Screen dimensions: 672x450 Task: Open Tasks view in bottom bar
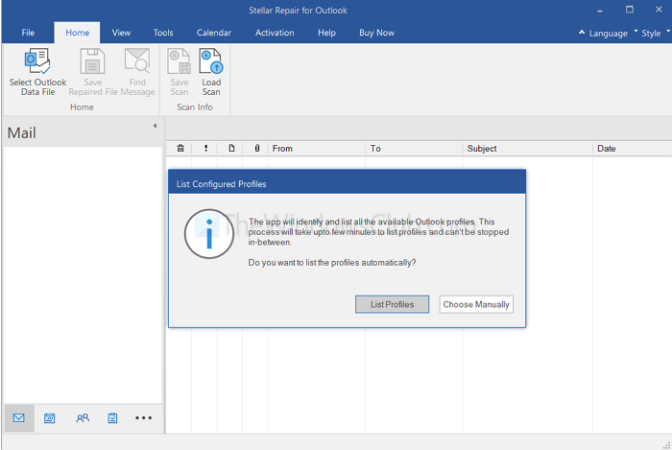(112, 418)
